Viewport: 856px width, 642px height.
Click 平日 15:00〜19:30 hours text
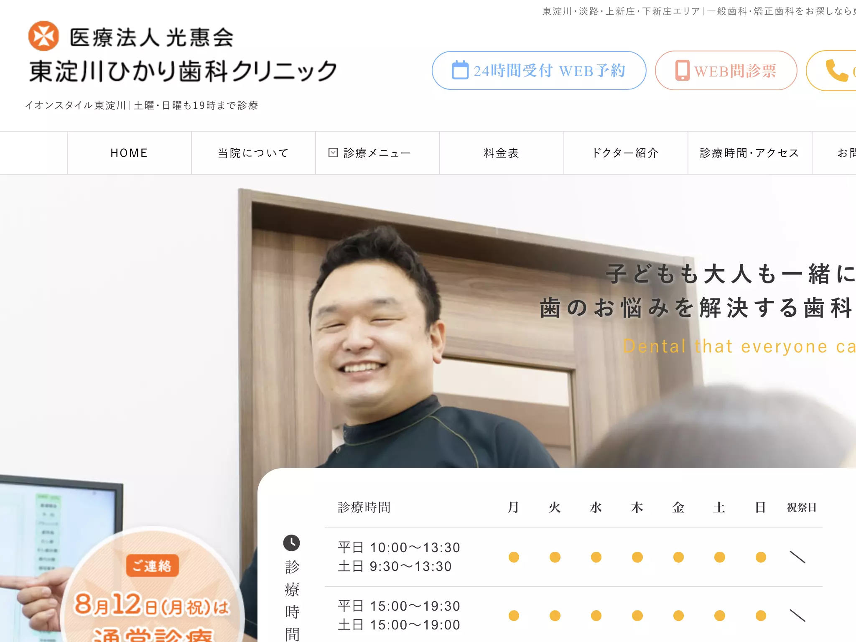[x=399, y=606]
